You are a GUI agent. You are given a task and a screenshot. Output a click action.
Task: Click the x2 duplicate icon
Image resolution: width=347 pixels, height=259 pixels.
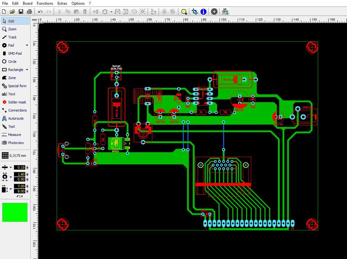[x=96, y=12]
